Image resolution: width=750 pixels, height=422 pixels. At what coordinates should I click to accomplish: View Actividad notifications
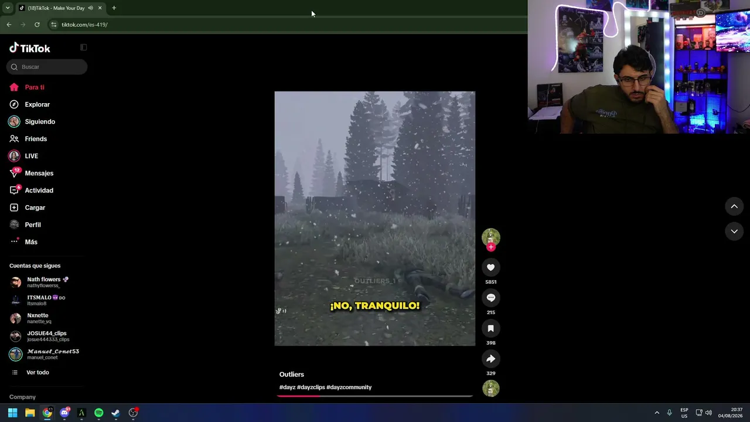[32, 190]
